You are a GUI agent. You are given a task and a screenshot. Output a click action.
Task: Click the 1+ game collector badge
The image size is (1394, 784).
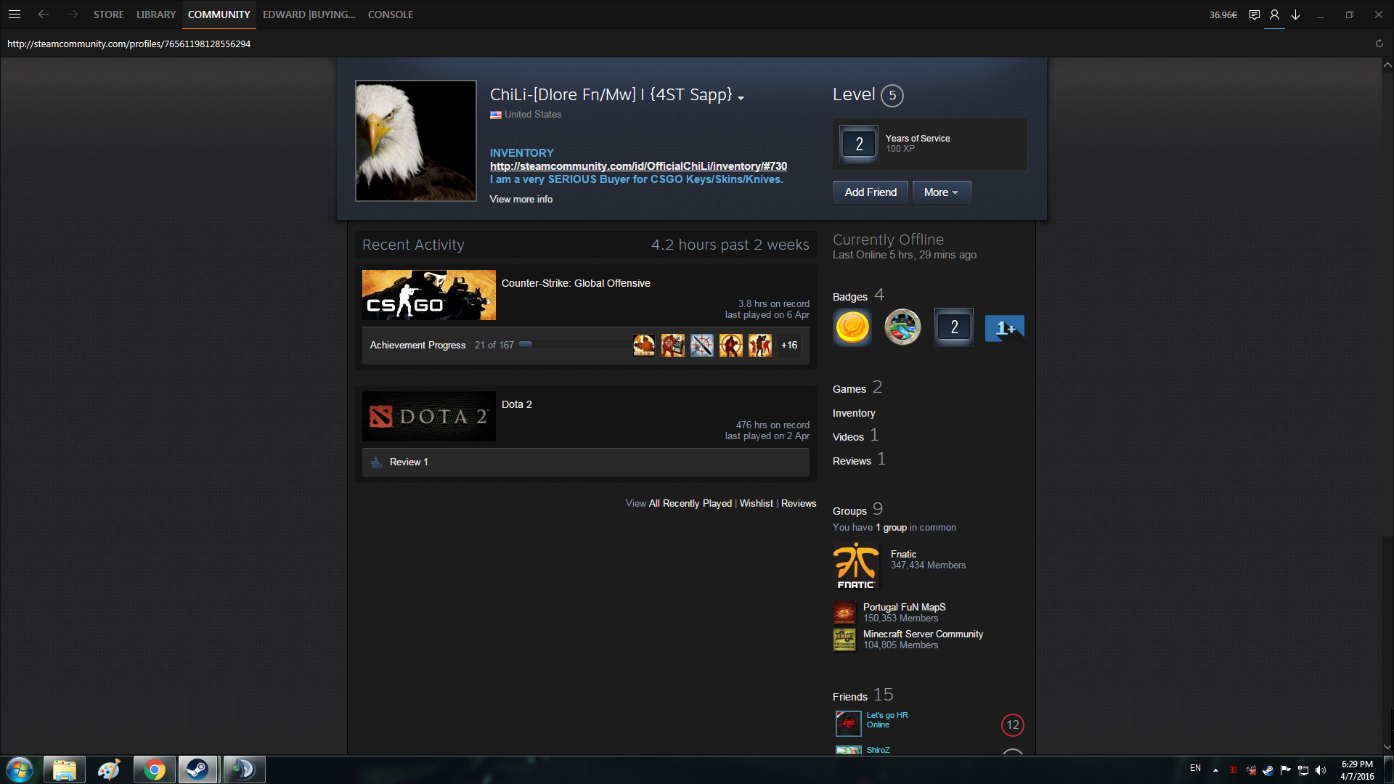1004,327
